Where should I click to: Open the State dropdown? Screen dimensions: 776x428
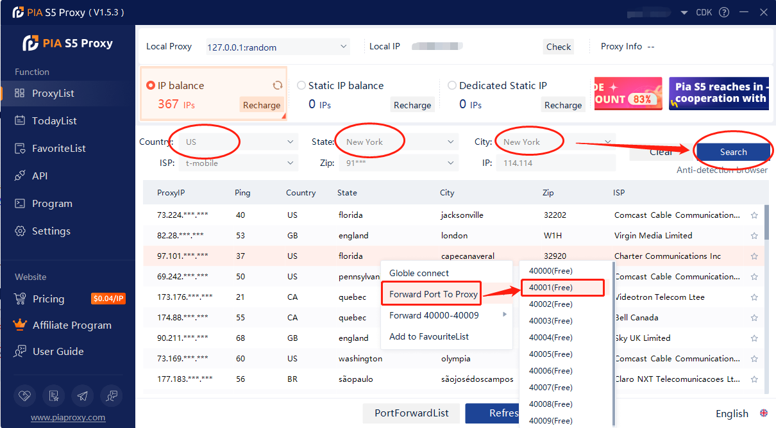pyautogui.click(x=400, y=142)
